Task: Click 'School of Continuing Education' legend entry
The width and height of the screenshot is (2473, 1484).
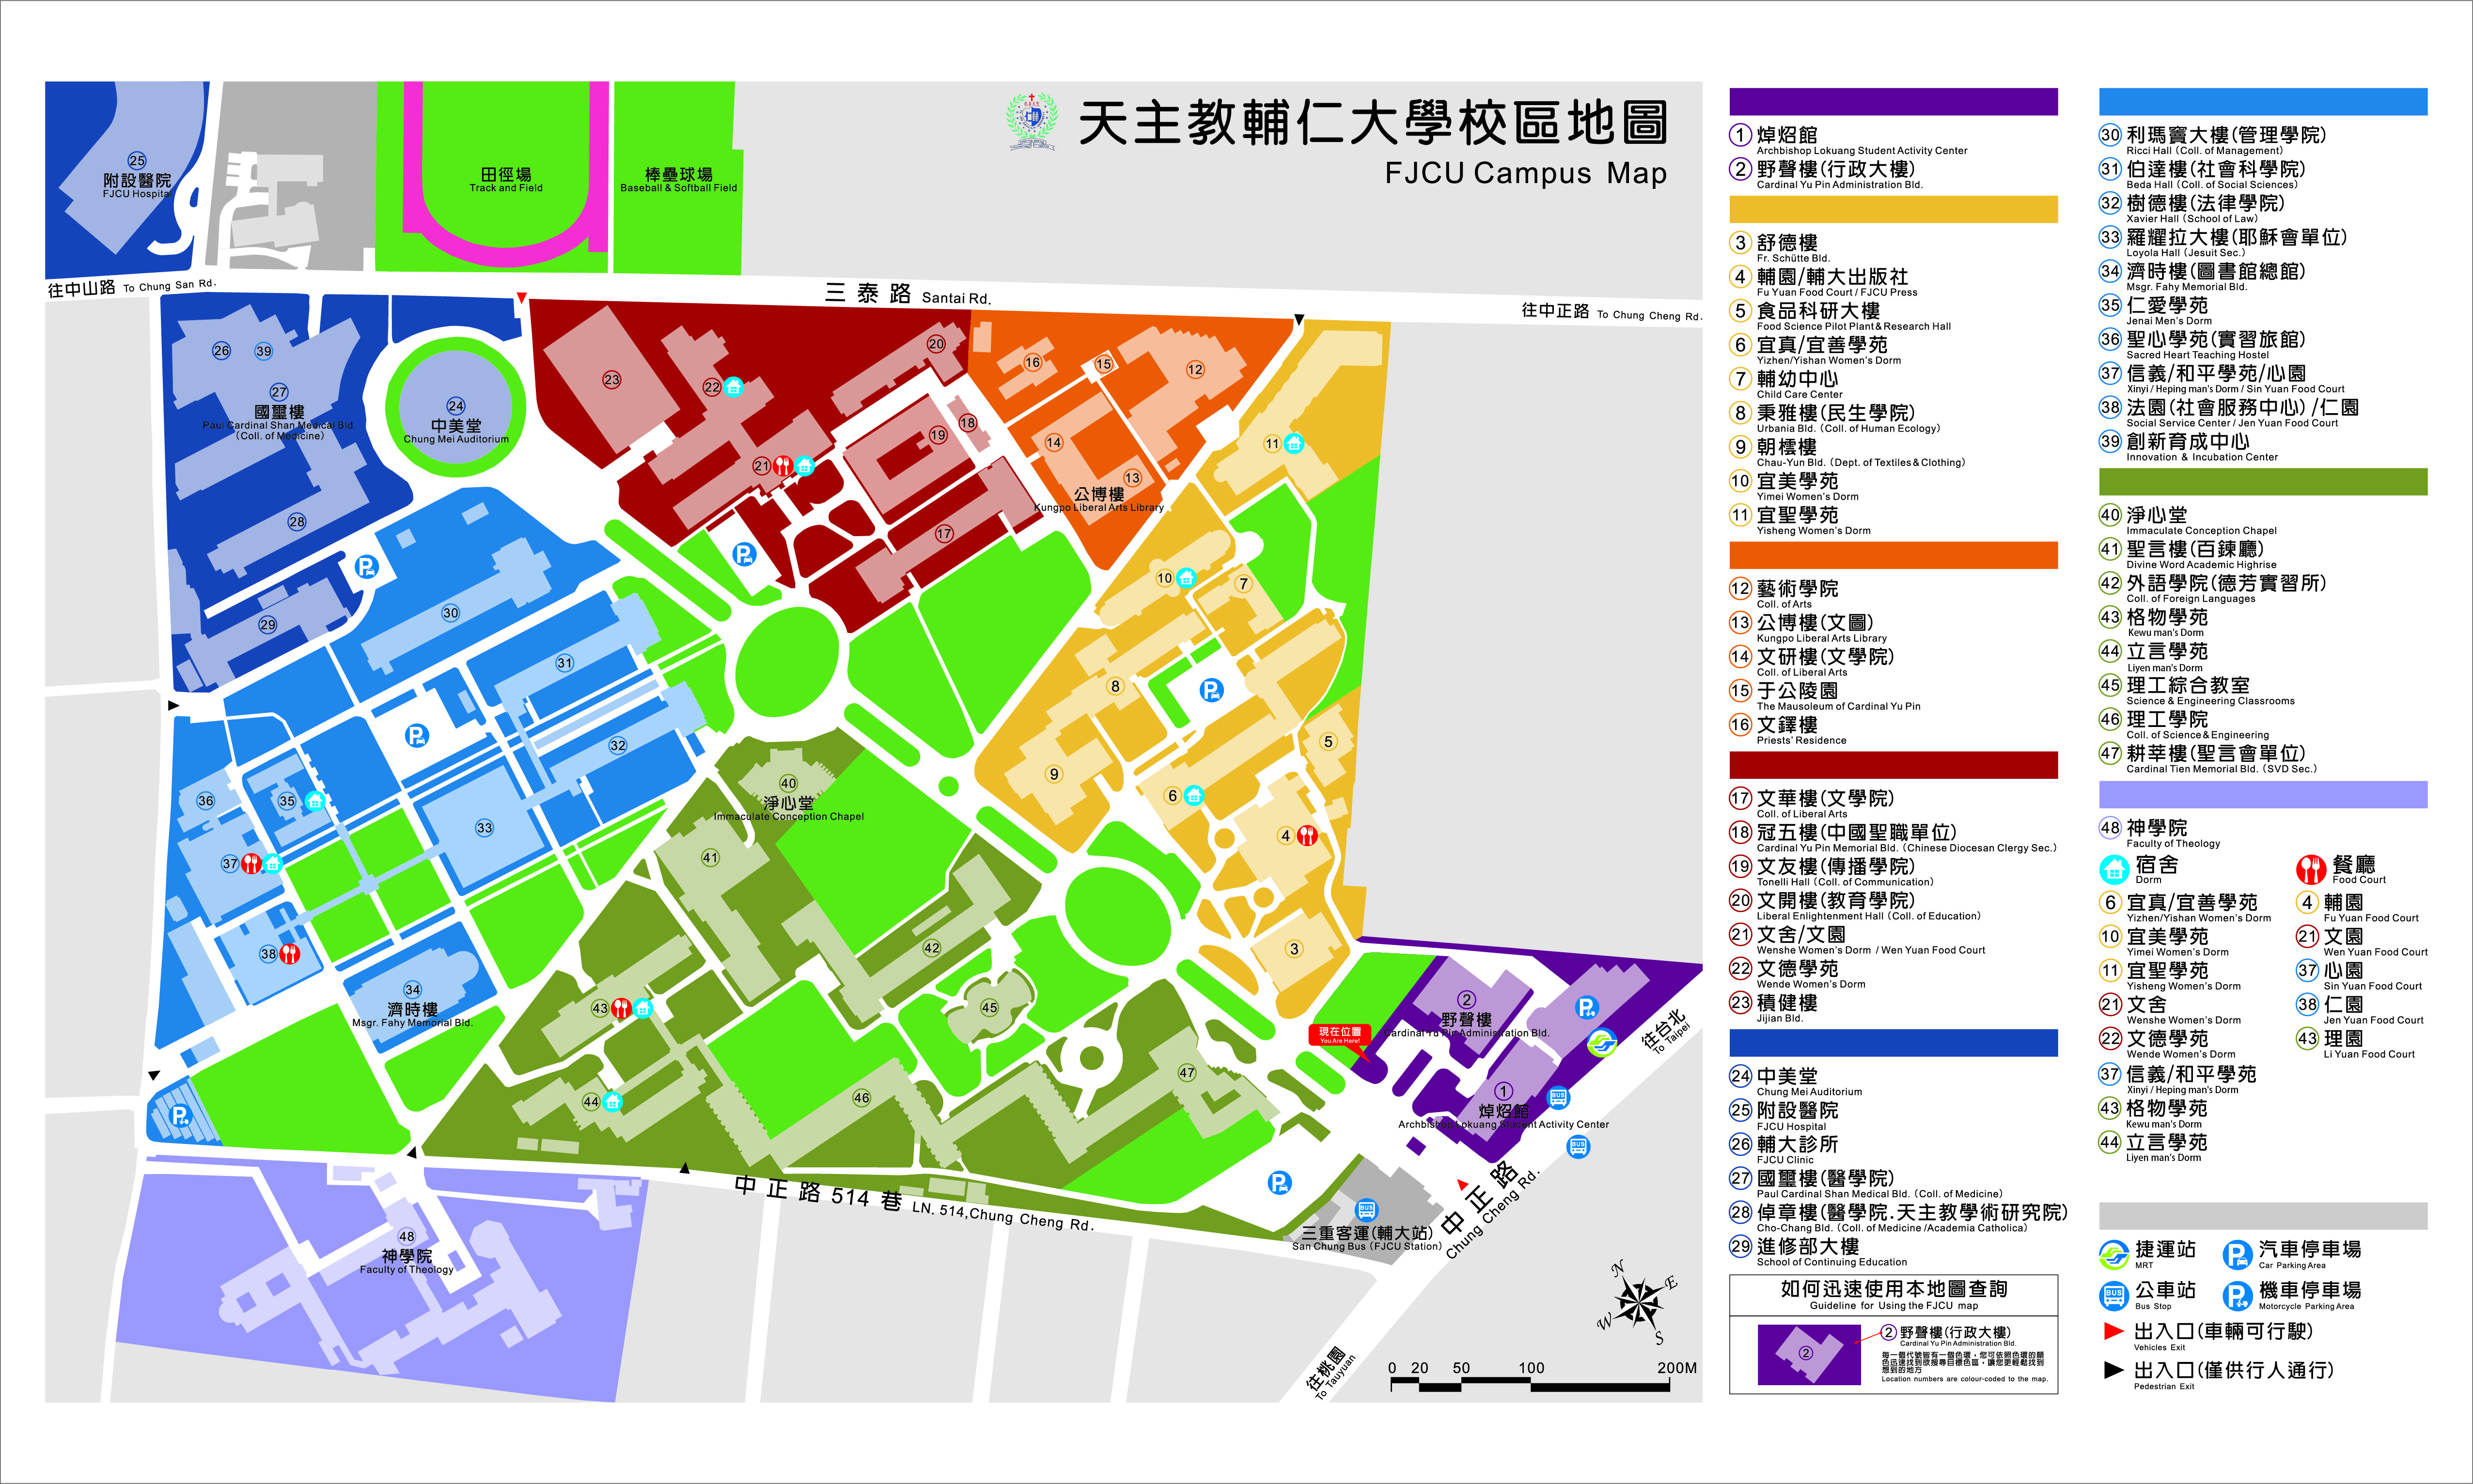Action: [1832, 1263]
